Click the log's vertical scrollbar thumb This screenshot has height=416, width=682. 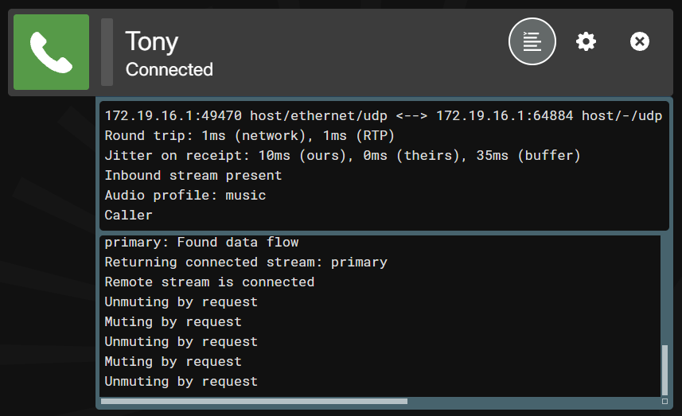(664, 370)
